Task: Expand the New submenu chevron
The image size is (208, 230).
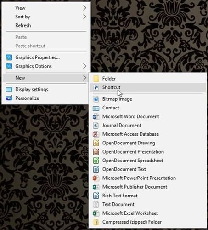Action: (x=84, y=78)
